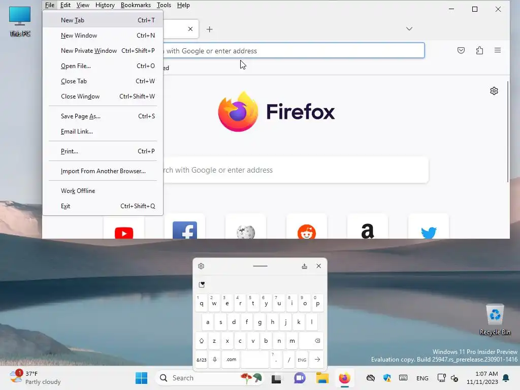Open the Firefox hamburger application menu
Viewport: 520px width, 390px height.
point(498,50)
